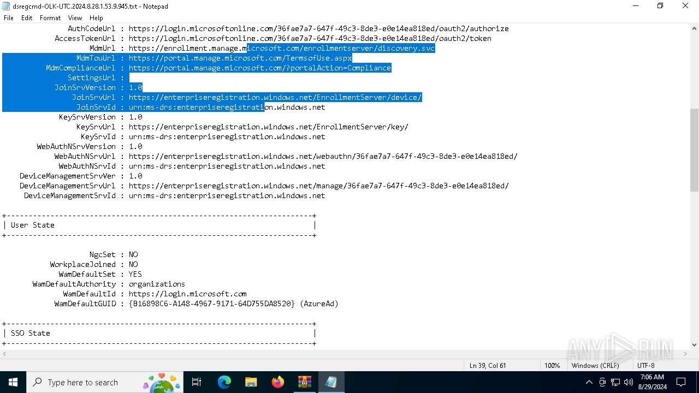Viewport: 699px width, 393px height.
Task: Open File Explorer from taskbar
Action: pos(251,382)
